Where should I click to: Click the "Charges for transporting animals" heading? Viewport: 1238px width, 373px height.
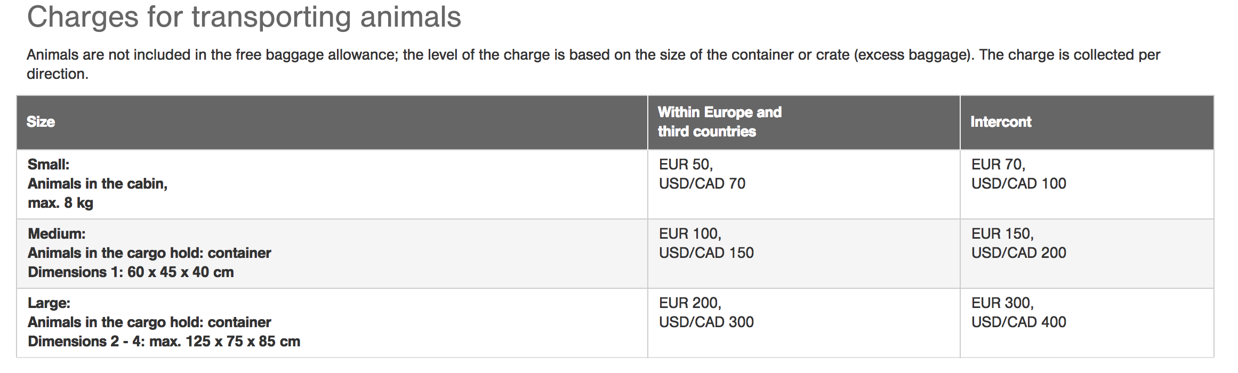(x=244, y=17)
